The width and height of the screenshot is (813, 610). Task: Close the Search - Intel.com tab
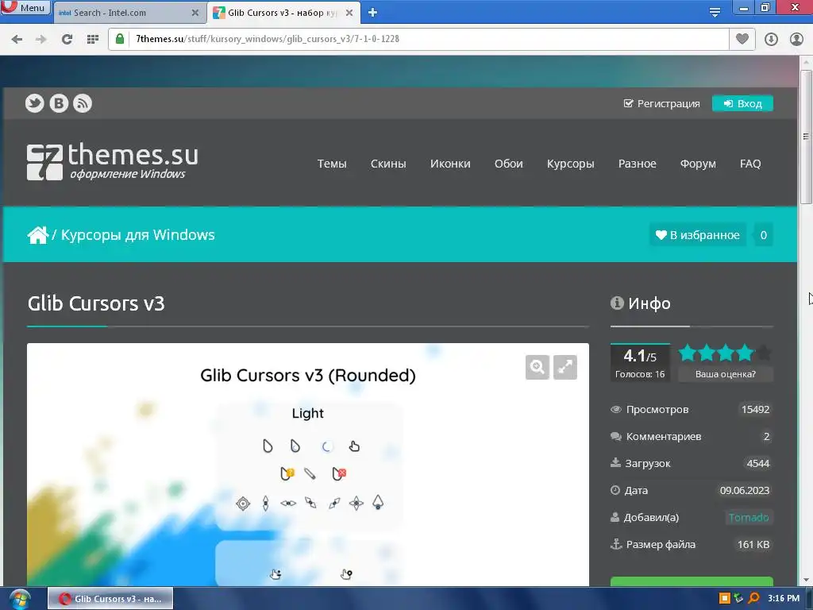click(x=195, y=13)
